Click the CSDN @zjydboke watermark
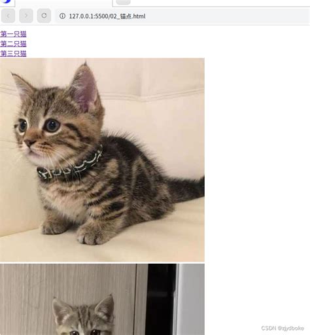 click(283, 328)
